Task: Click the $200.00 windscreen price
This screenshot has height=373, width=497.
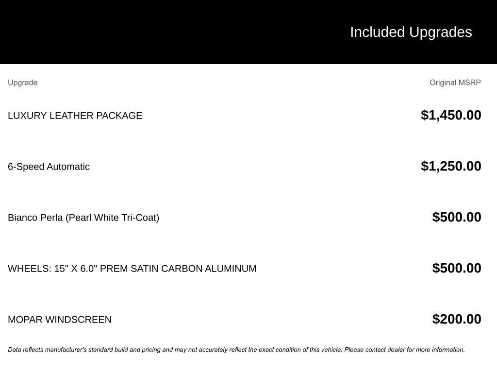Action: (457, 320)
